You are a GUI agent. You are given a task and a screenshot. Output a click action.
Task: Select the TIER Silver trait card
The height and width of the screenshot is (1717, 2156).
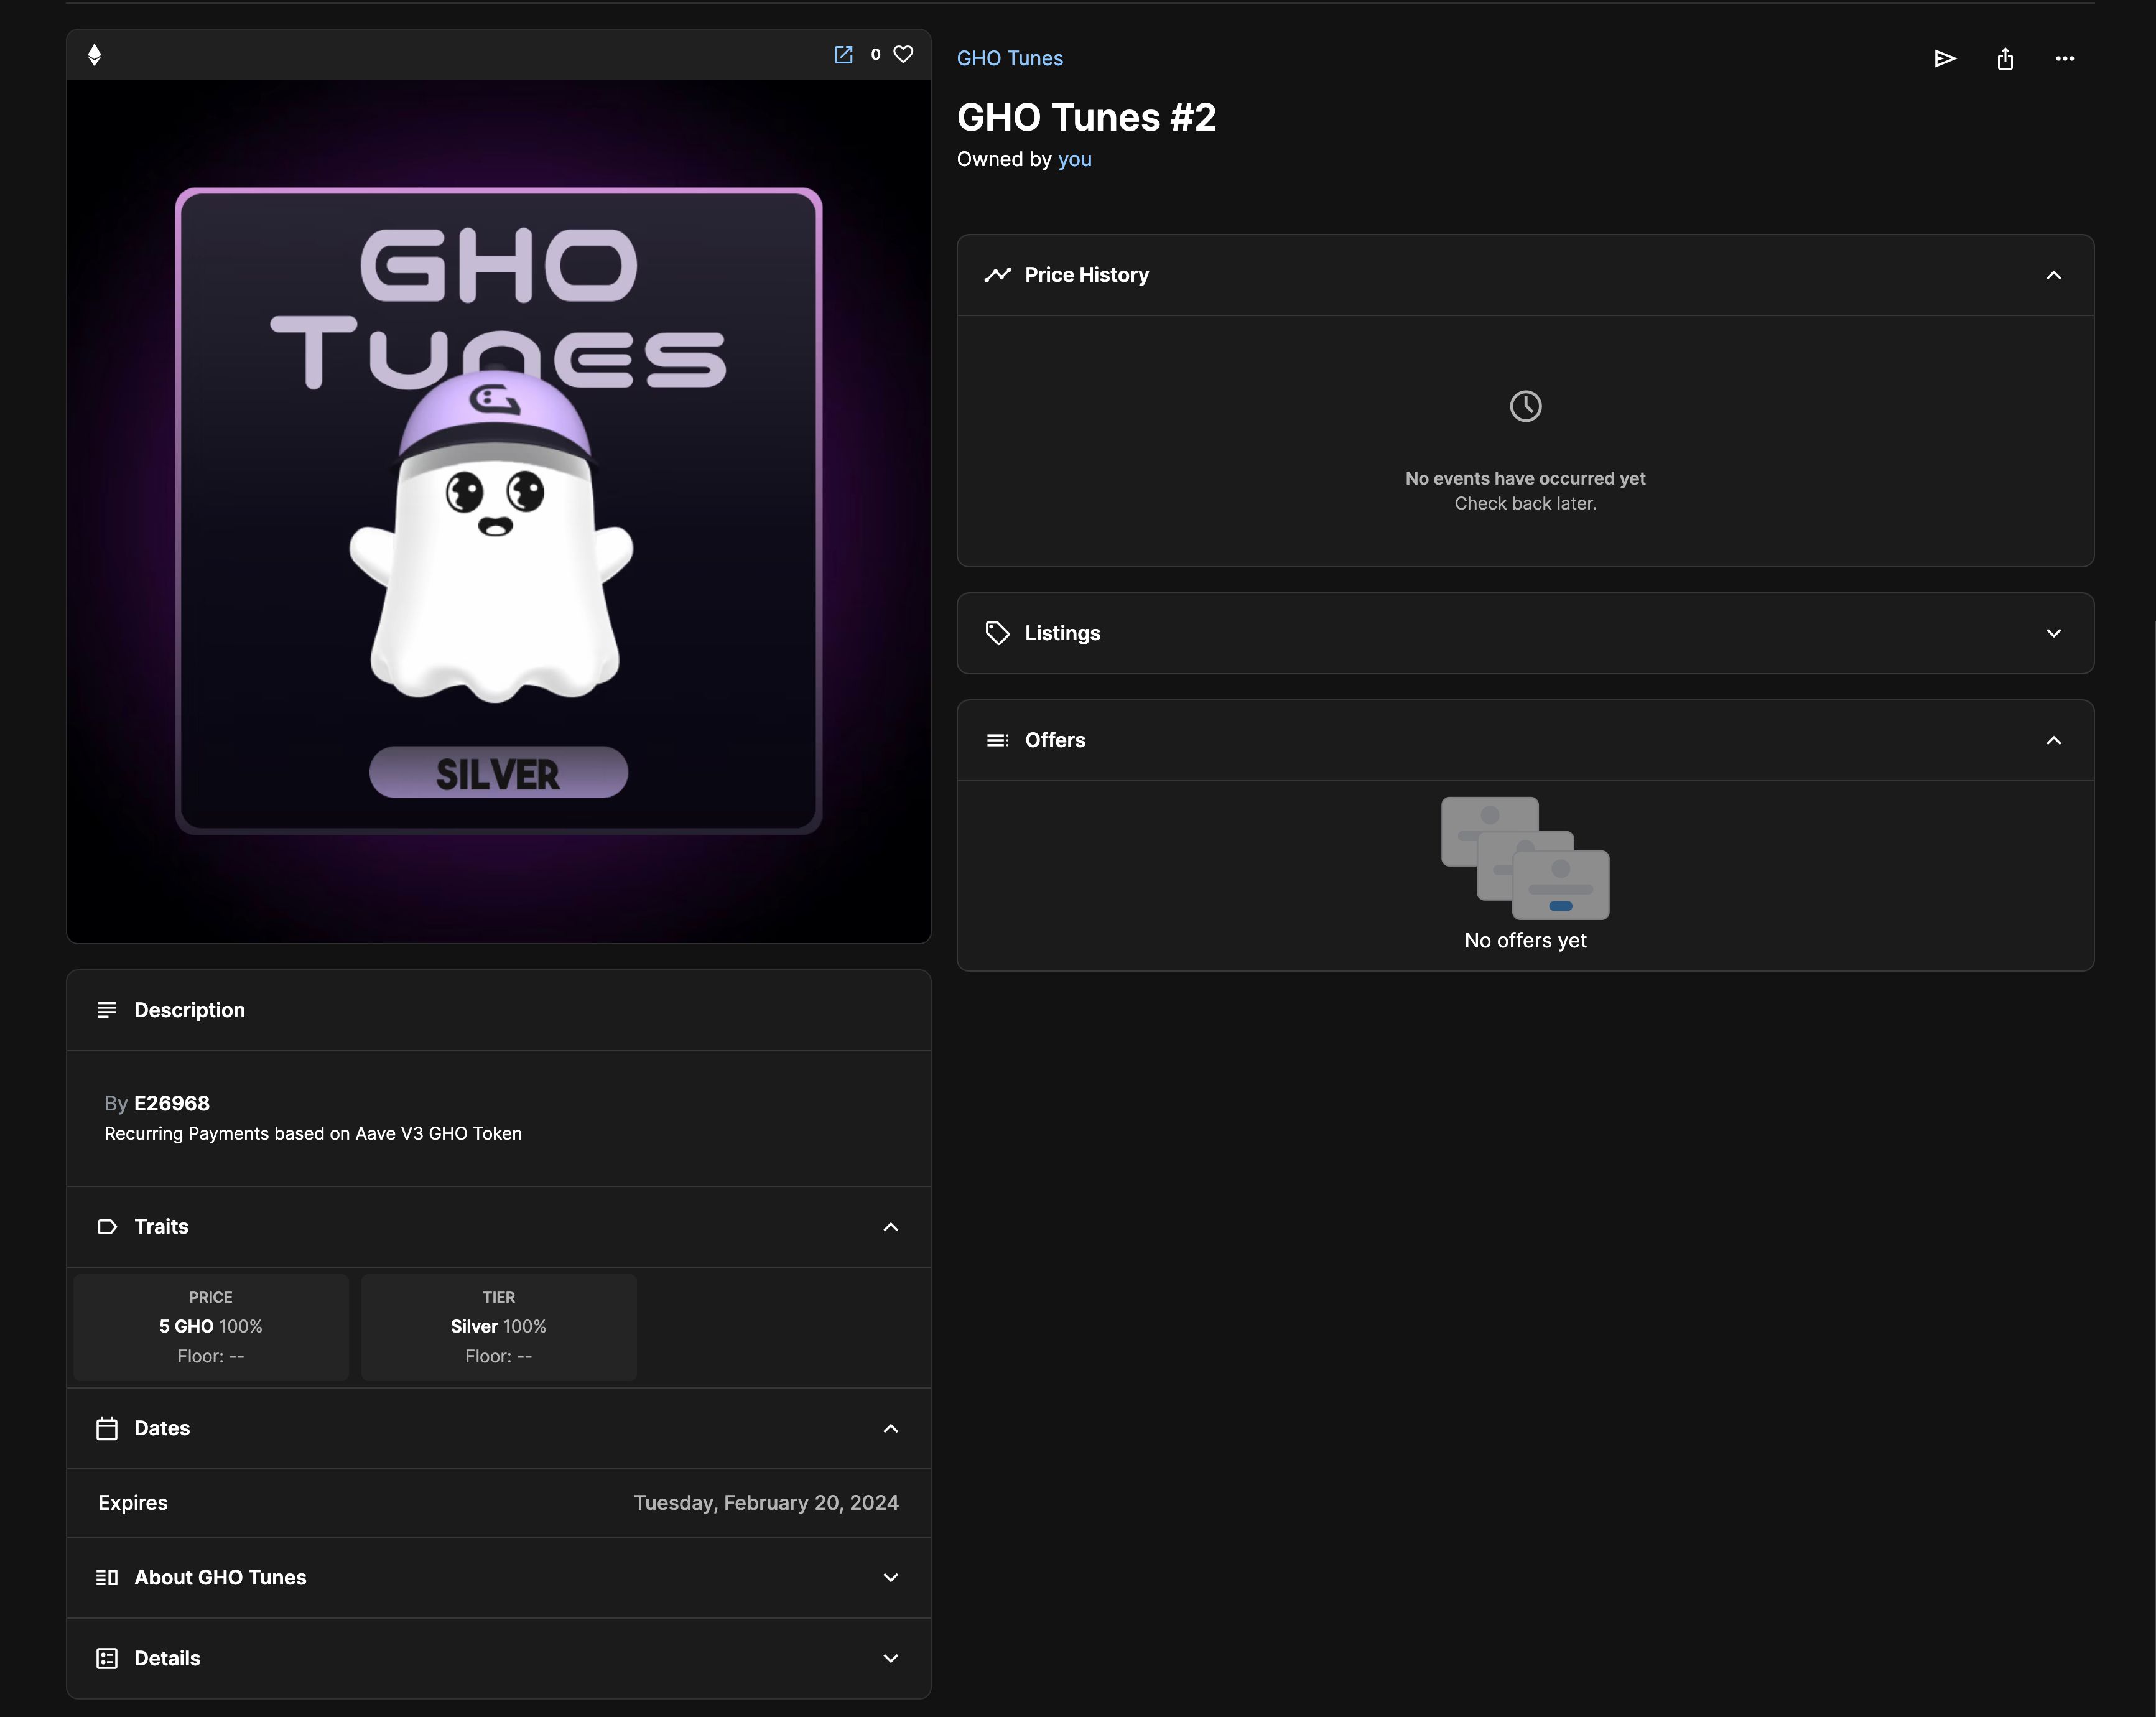pos(498,1327)
